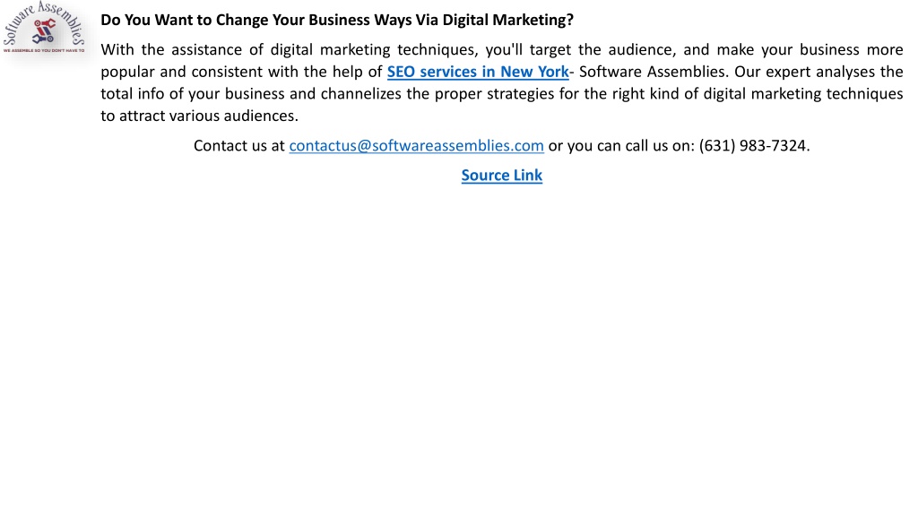Click "Software Assemblies." text after the SEO link
Image resolution: width=918 pixels, height=516 pixels.
pyautogui.click(x=653, y=72)
